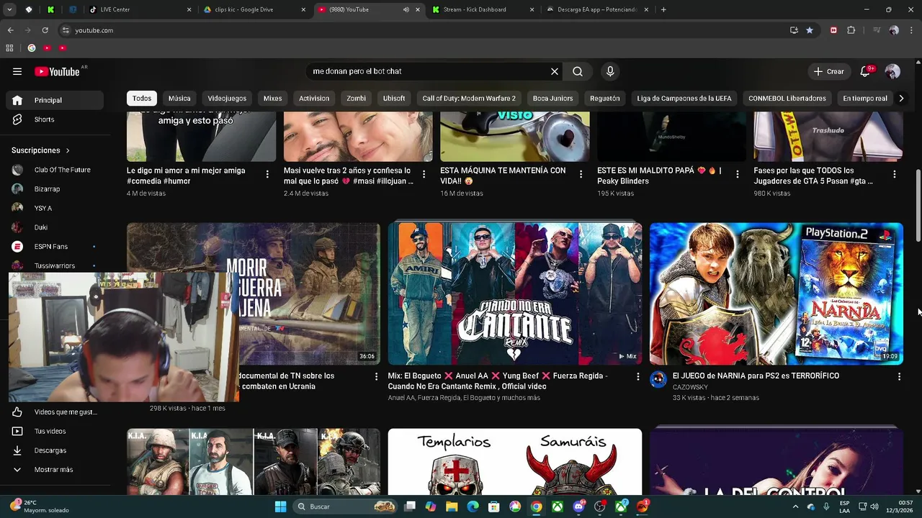922x518 pixels.
Task: Reload the page
Action: (x=45, y=30)
